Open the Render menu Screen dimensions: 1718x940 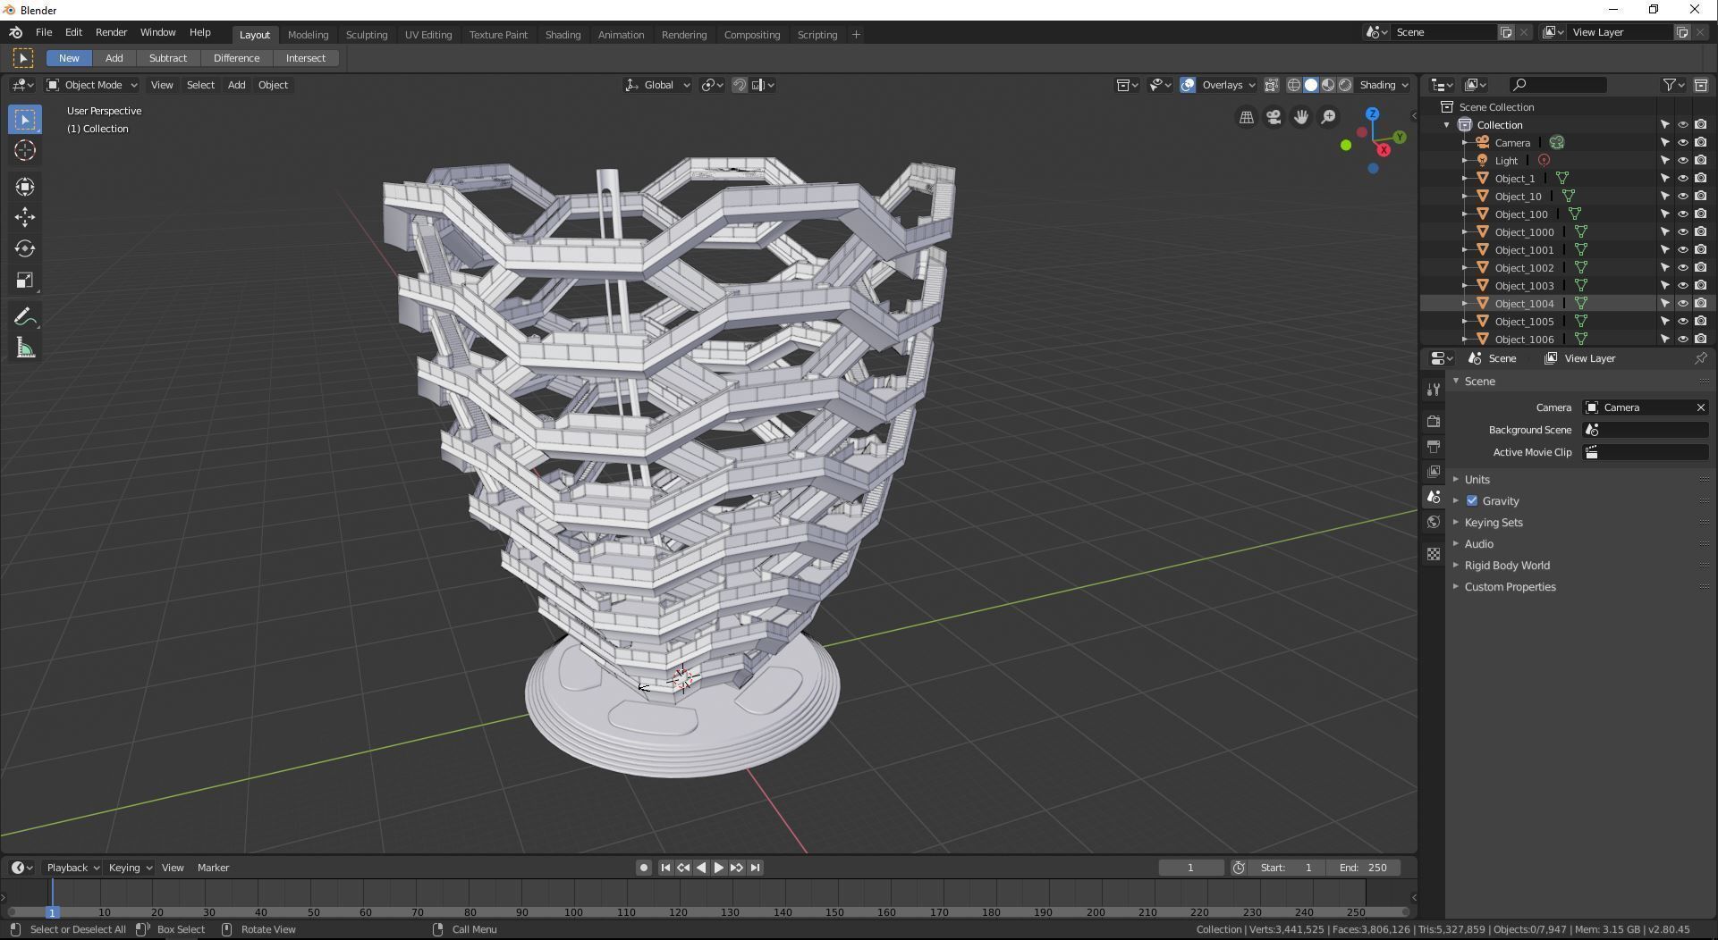[111, 32]
